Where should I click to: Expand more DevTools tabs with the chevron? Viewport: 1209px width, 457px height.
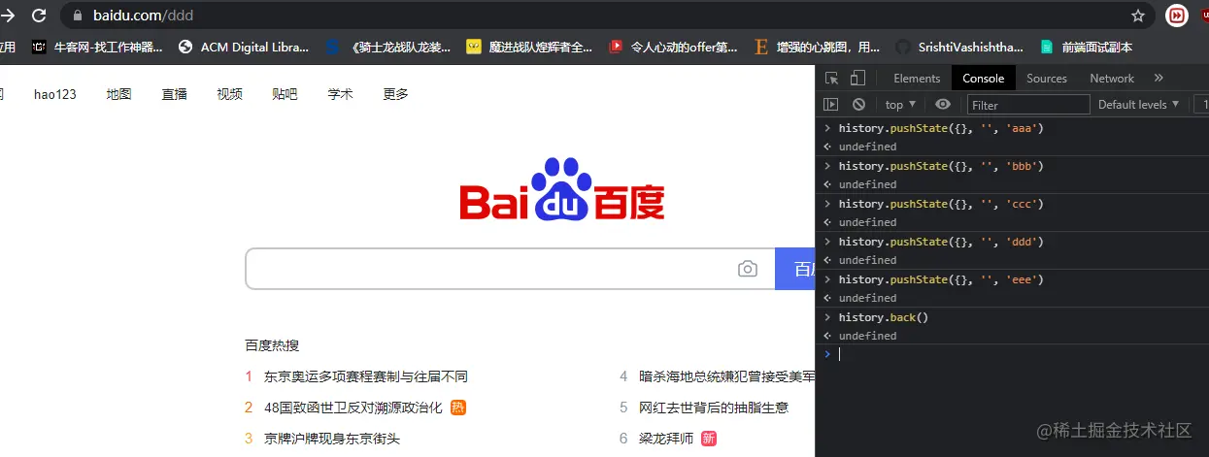coord(1159,79)
